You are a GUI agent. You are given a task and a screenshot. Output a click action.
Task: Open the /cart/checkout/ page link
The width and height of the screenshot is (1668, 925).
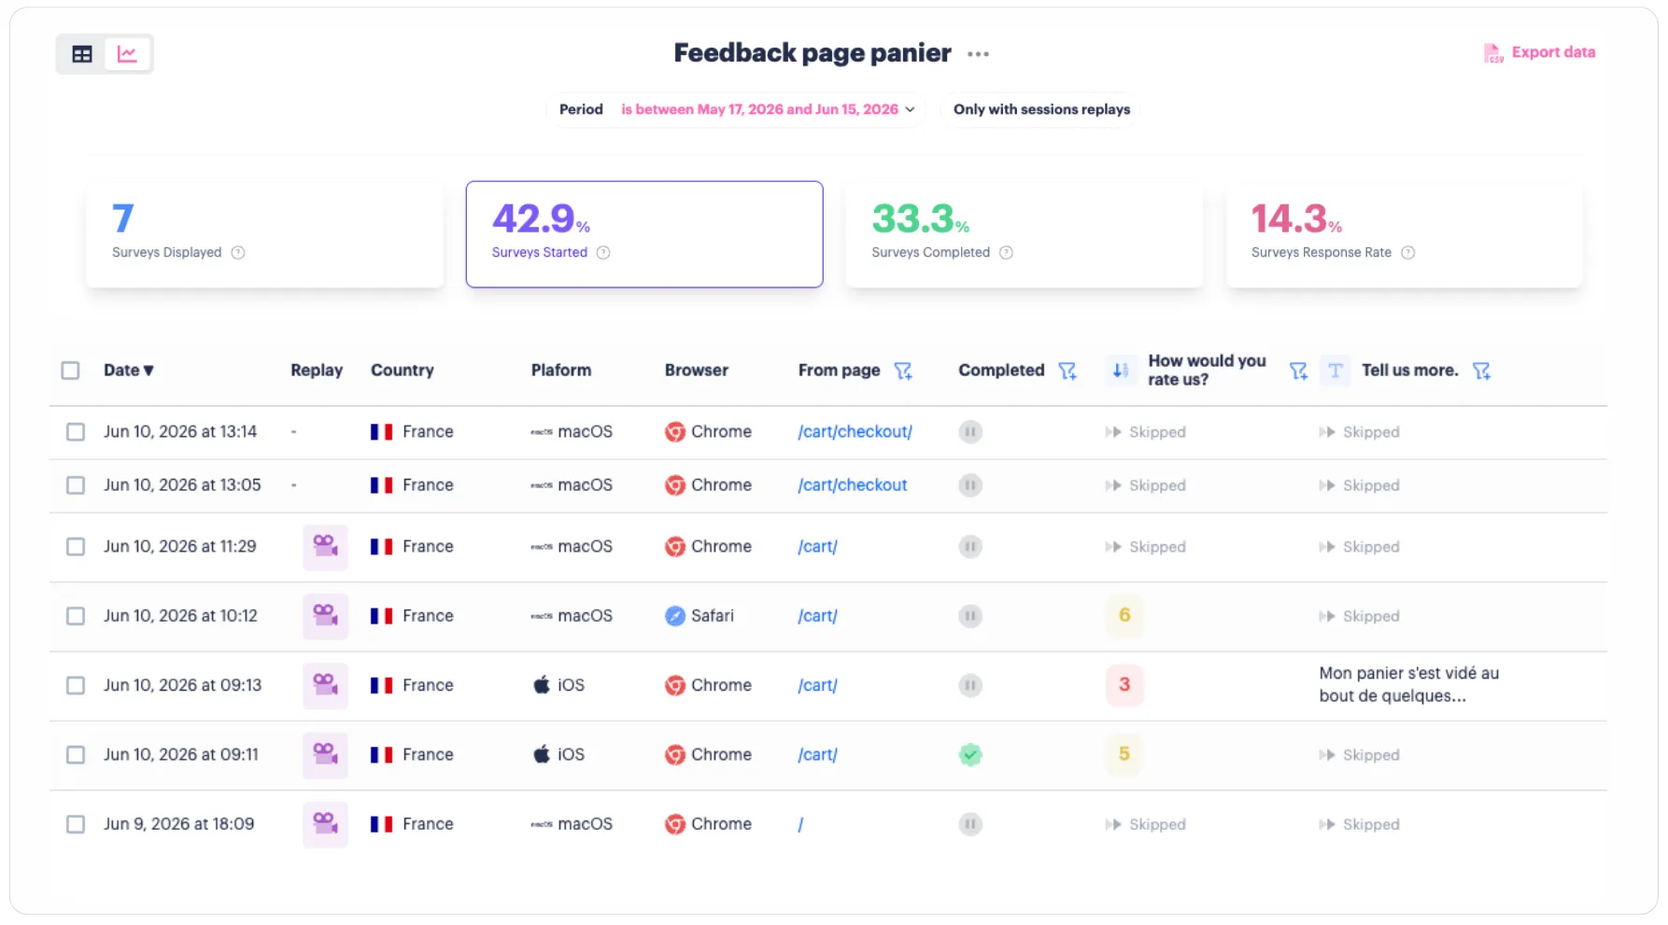[855, 432]
